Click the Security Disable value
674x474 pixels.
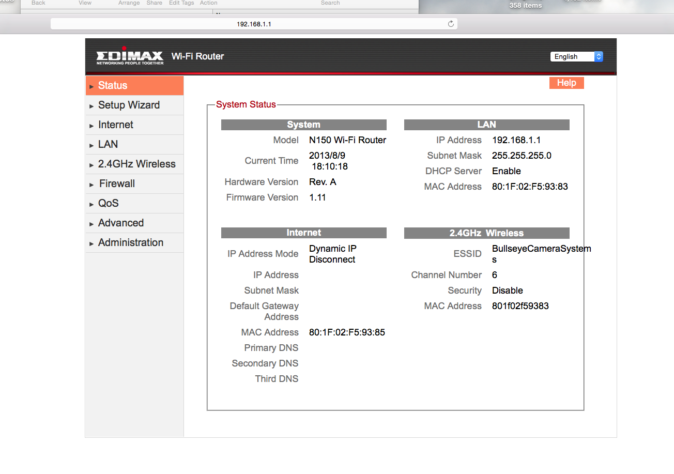tap(508, 290)
